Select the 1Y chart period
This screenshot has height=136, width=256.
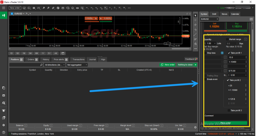[x=43, y=53]
